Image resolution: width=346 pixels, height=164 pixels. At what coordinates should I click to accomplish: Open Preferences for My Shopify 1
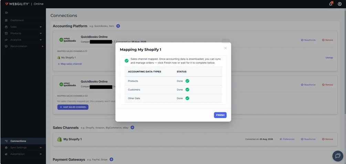click(287, 139)
